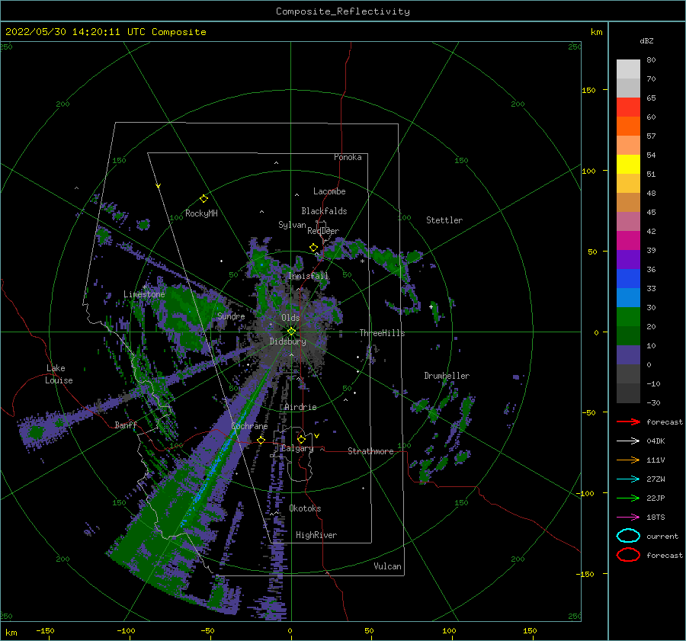Click the Banff label

[126, 425]
